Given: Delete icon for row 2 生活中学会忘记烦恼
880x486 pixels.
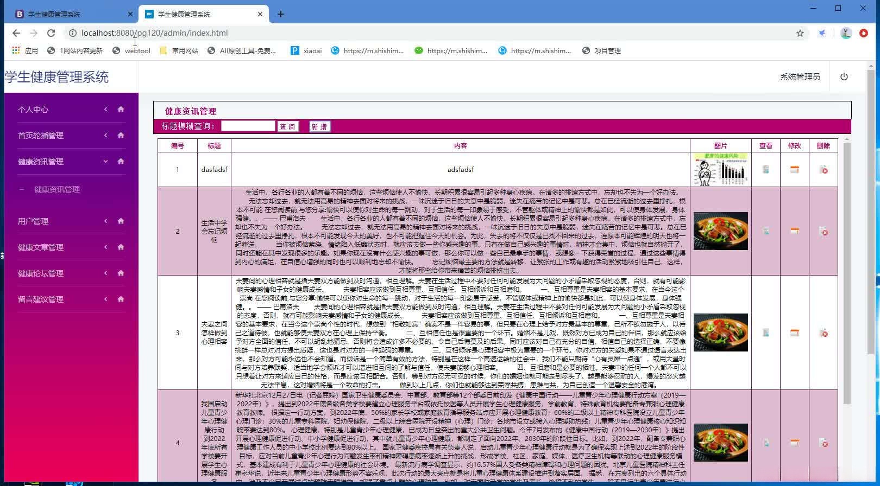Looking at the screenshot, I should coord(824,231).
